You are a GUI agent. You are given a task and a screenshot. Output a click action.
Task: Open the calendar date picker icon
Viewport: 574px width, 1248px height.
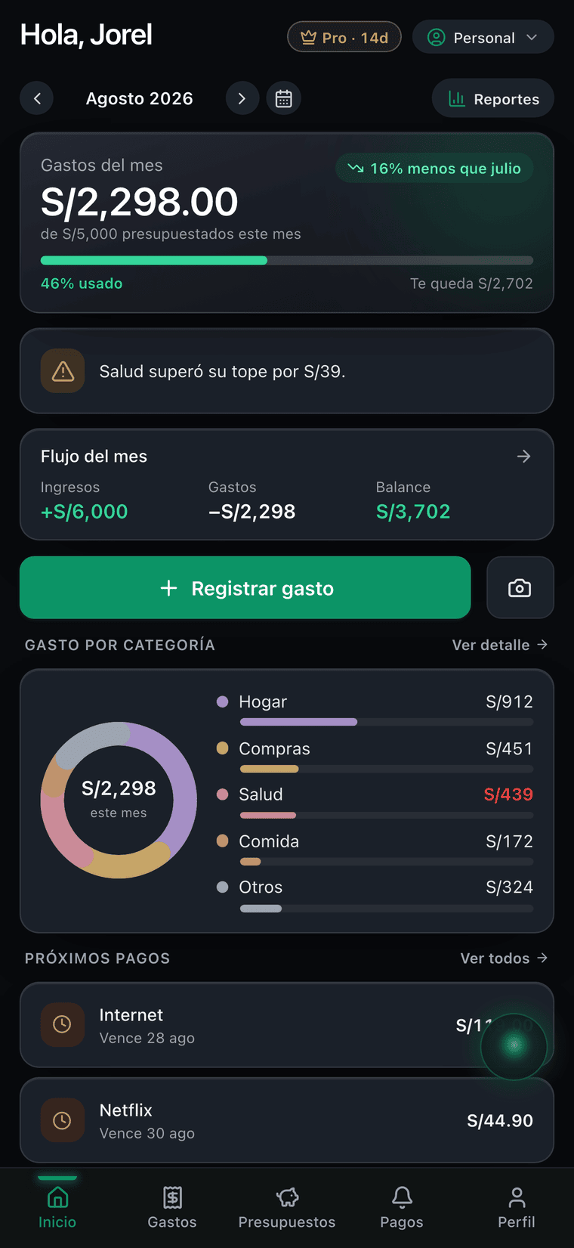(x=284, y=98)
